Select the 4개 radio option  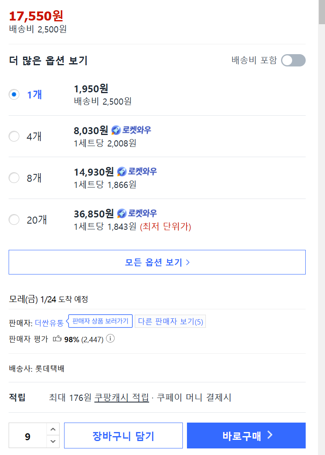point(14,136)
